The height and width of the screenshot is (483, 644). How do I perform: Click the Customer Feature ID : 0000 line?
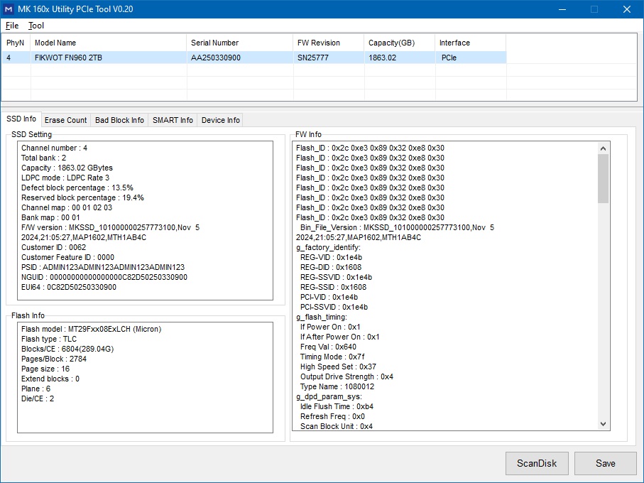point(67,257)
